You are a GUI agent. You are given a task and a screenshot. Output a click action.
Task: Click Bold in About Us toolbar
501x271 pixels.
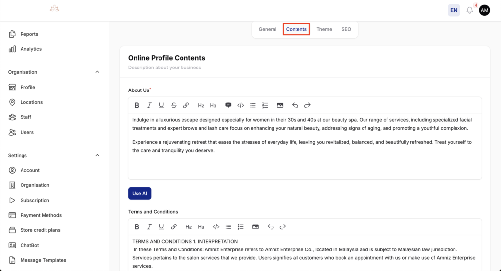[x=137, y=105]
